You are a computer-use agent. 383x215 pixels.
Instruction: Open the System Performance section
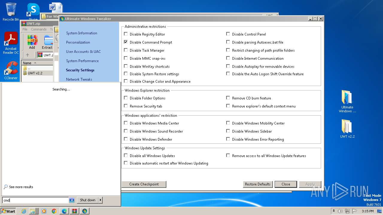tap(82, 61)
